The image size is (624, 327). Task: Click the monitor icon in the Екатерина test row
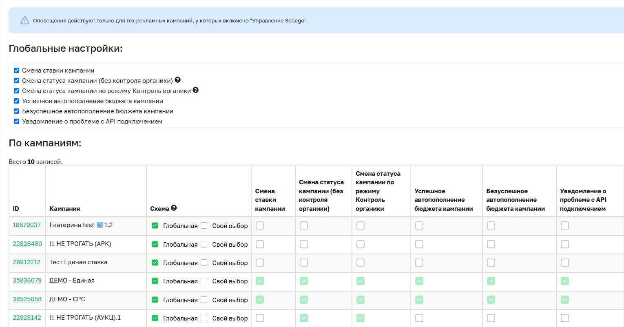(100, 225)
